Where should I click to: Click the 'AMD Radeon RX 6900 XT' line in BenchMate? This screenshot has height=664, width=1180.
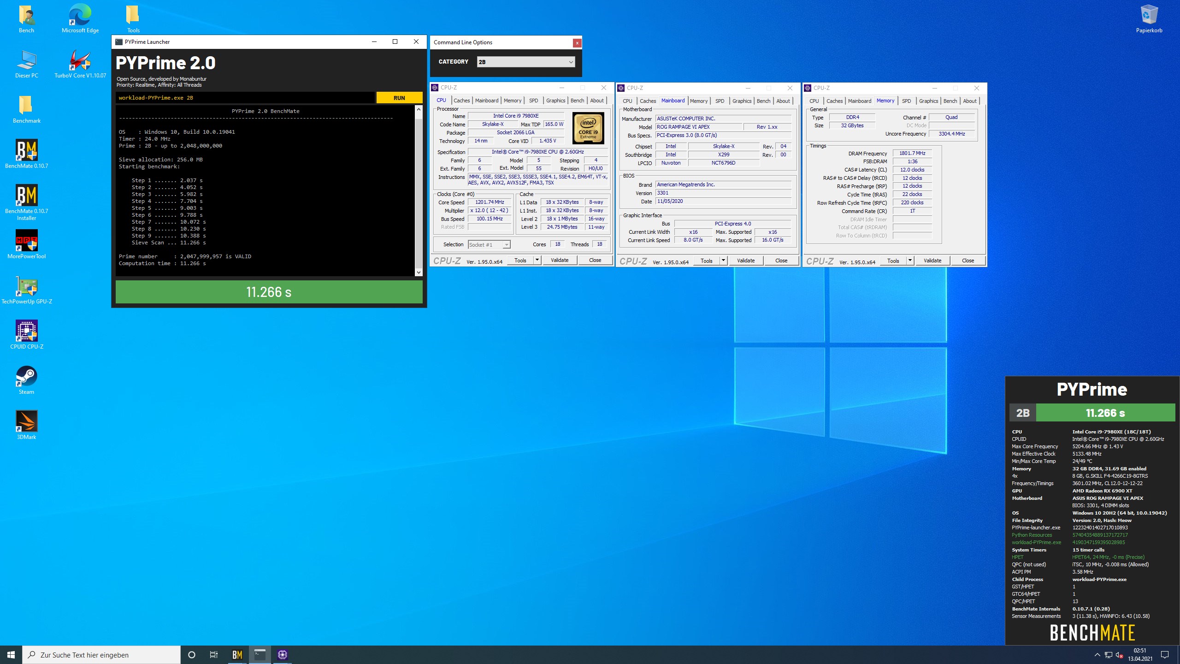[1102, 491]
